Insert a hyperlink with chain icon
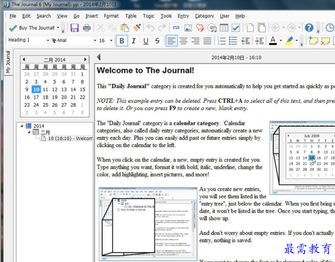The image size is (335, 262). click(x=176, y=28)
